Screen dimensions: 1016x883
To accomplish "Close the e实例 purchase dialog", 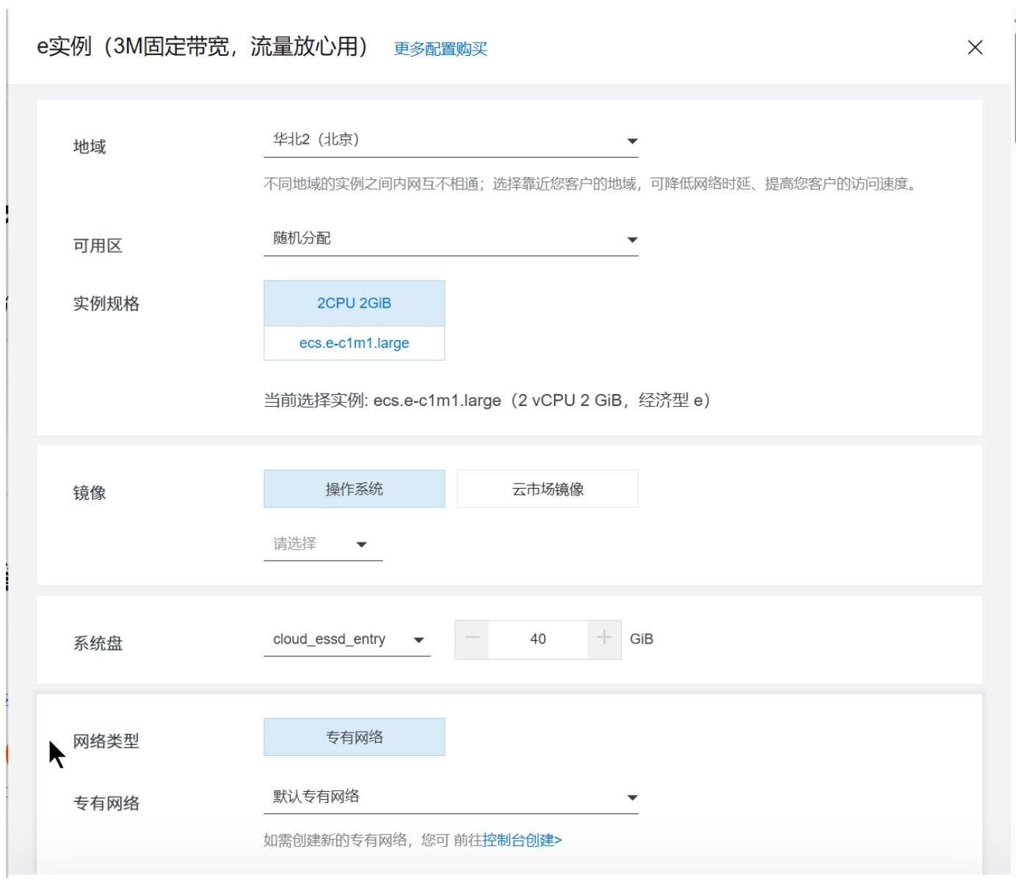I will coord(975,48).
